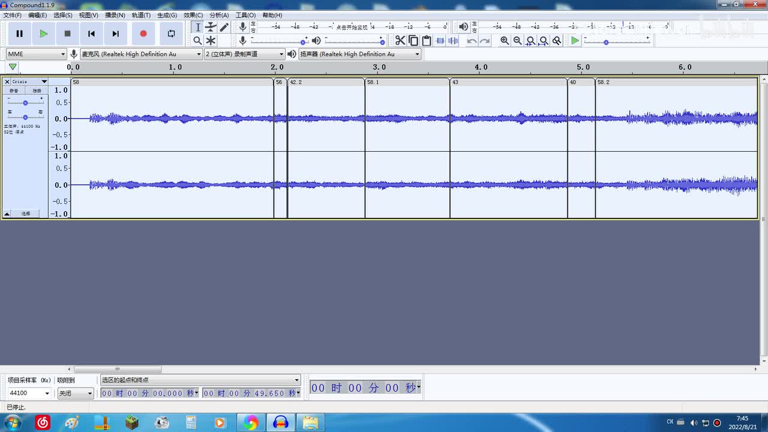
Task: Cut the selection with the scissors icon
Action: tap(400, 40)
